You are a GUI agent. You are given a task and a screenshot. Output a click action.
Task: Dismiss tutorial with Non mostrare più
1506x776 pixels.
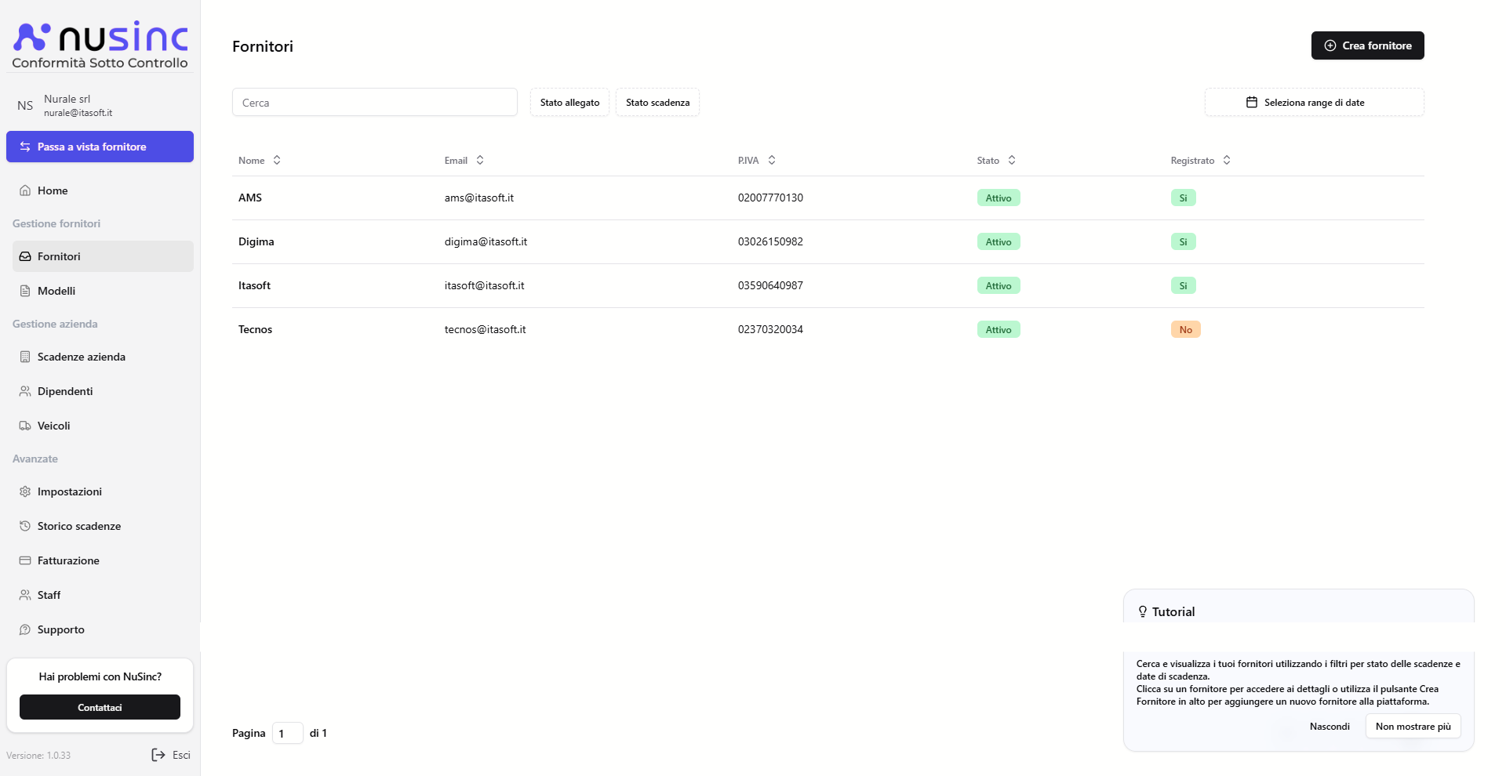[1413, 727]
